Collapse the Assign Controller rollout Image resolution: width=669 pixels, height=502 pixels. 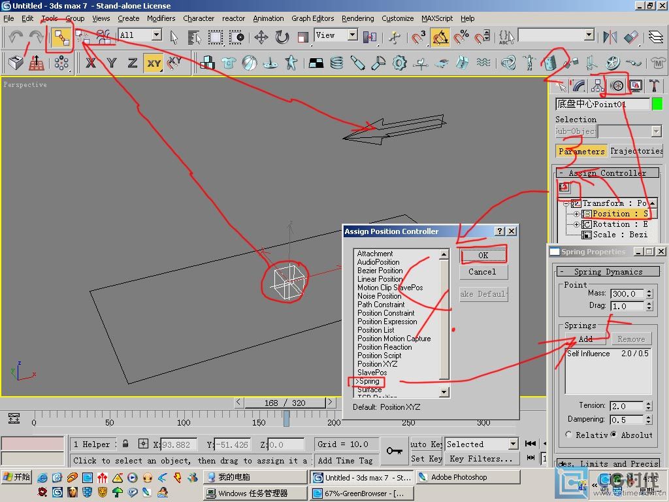pyautogui.click(x=608, y=173)
